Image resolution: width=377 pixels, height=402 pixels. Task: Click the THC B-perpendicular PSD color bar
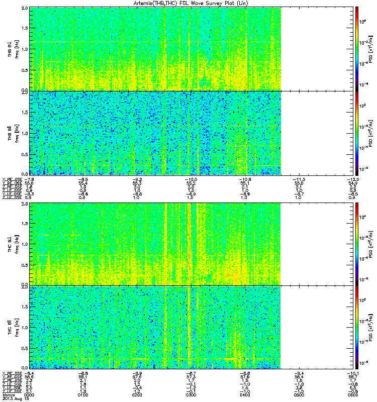pos(356,244)
